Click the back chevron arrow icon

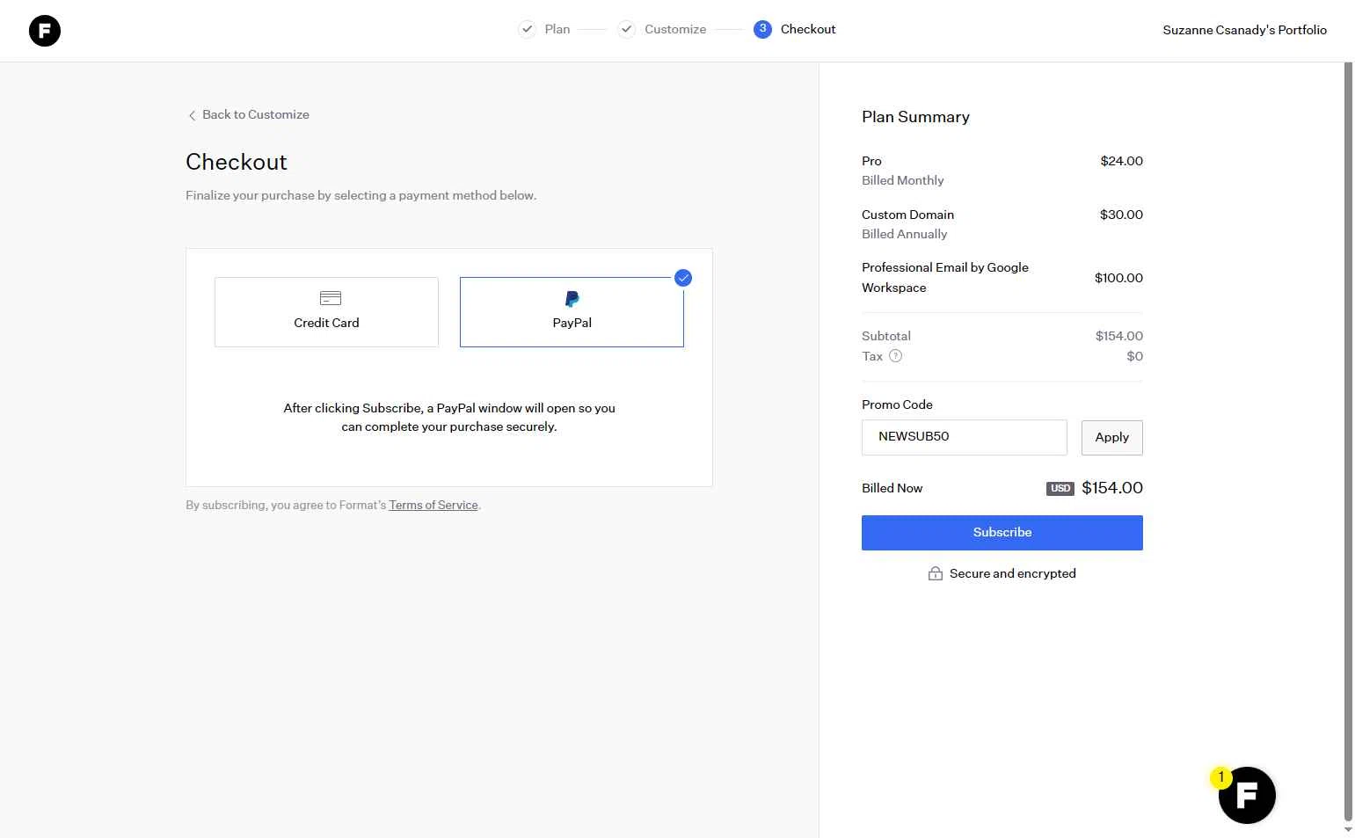pos(192,115)
